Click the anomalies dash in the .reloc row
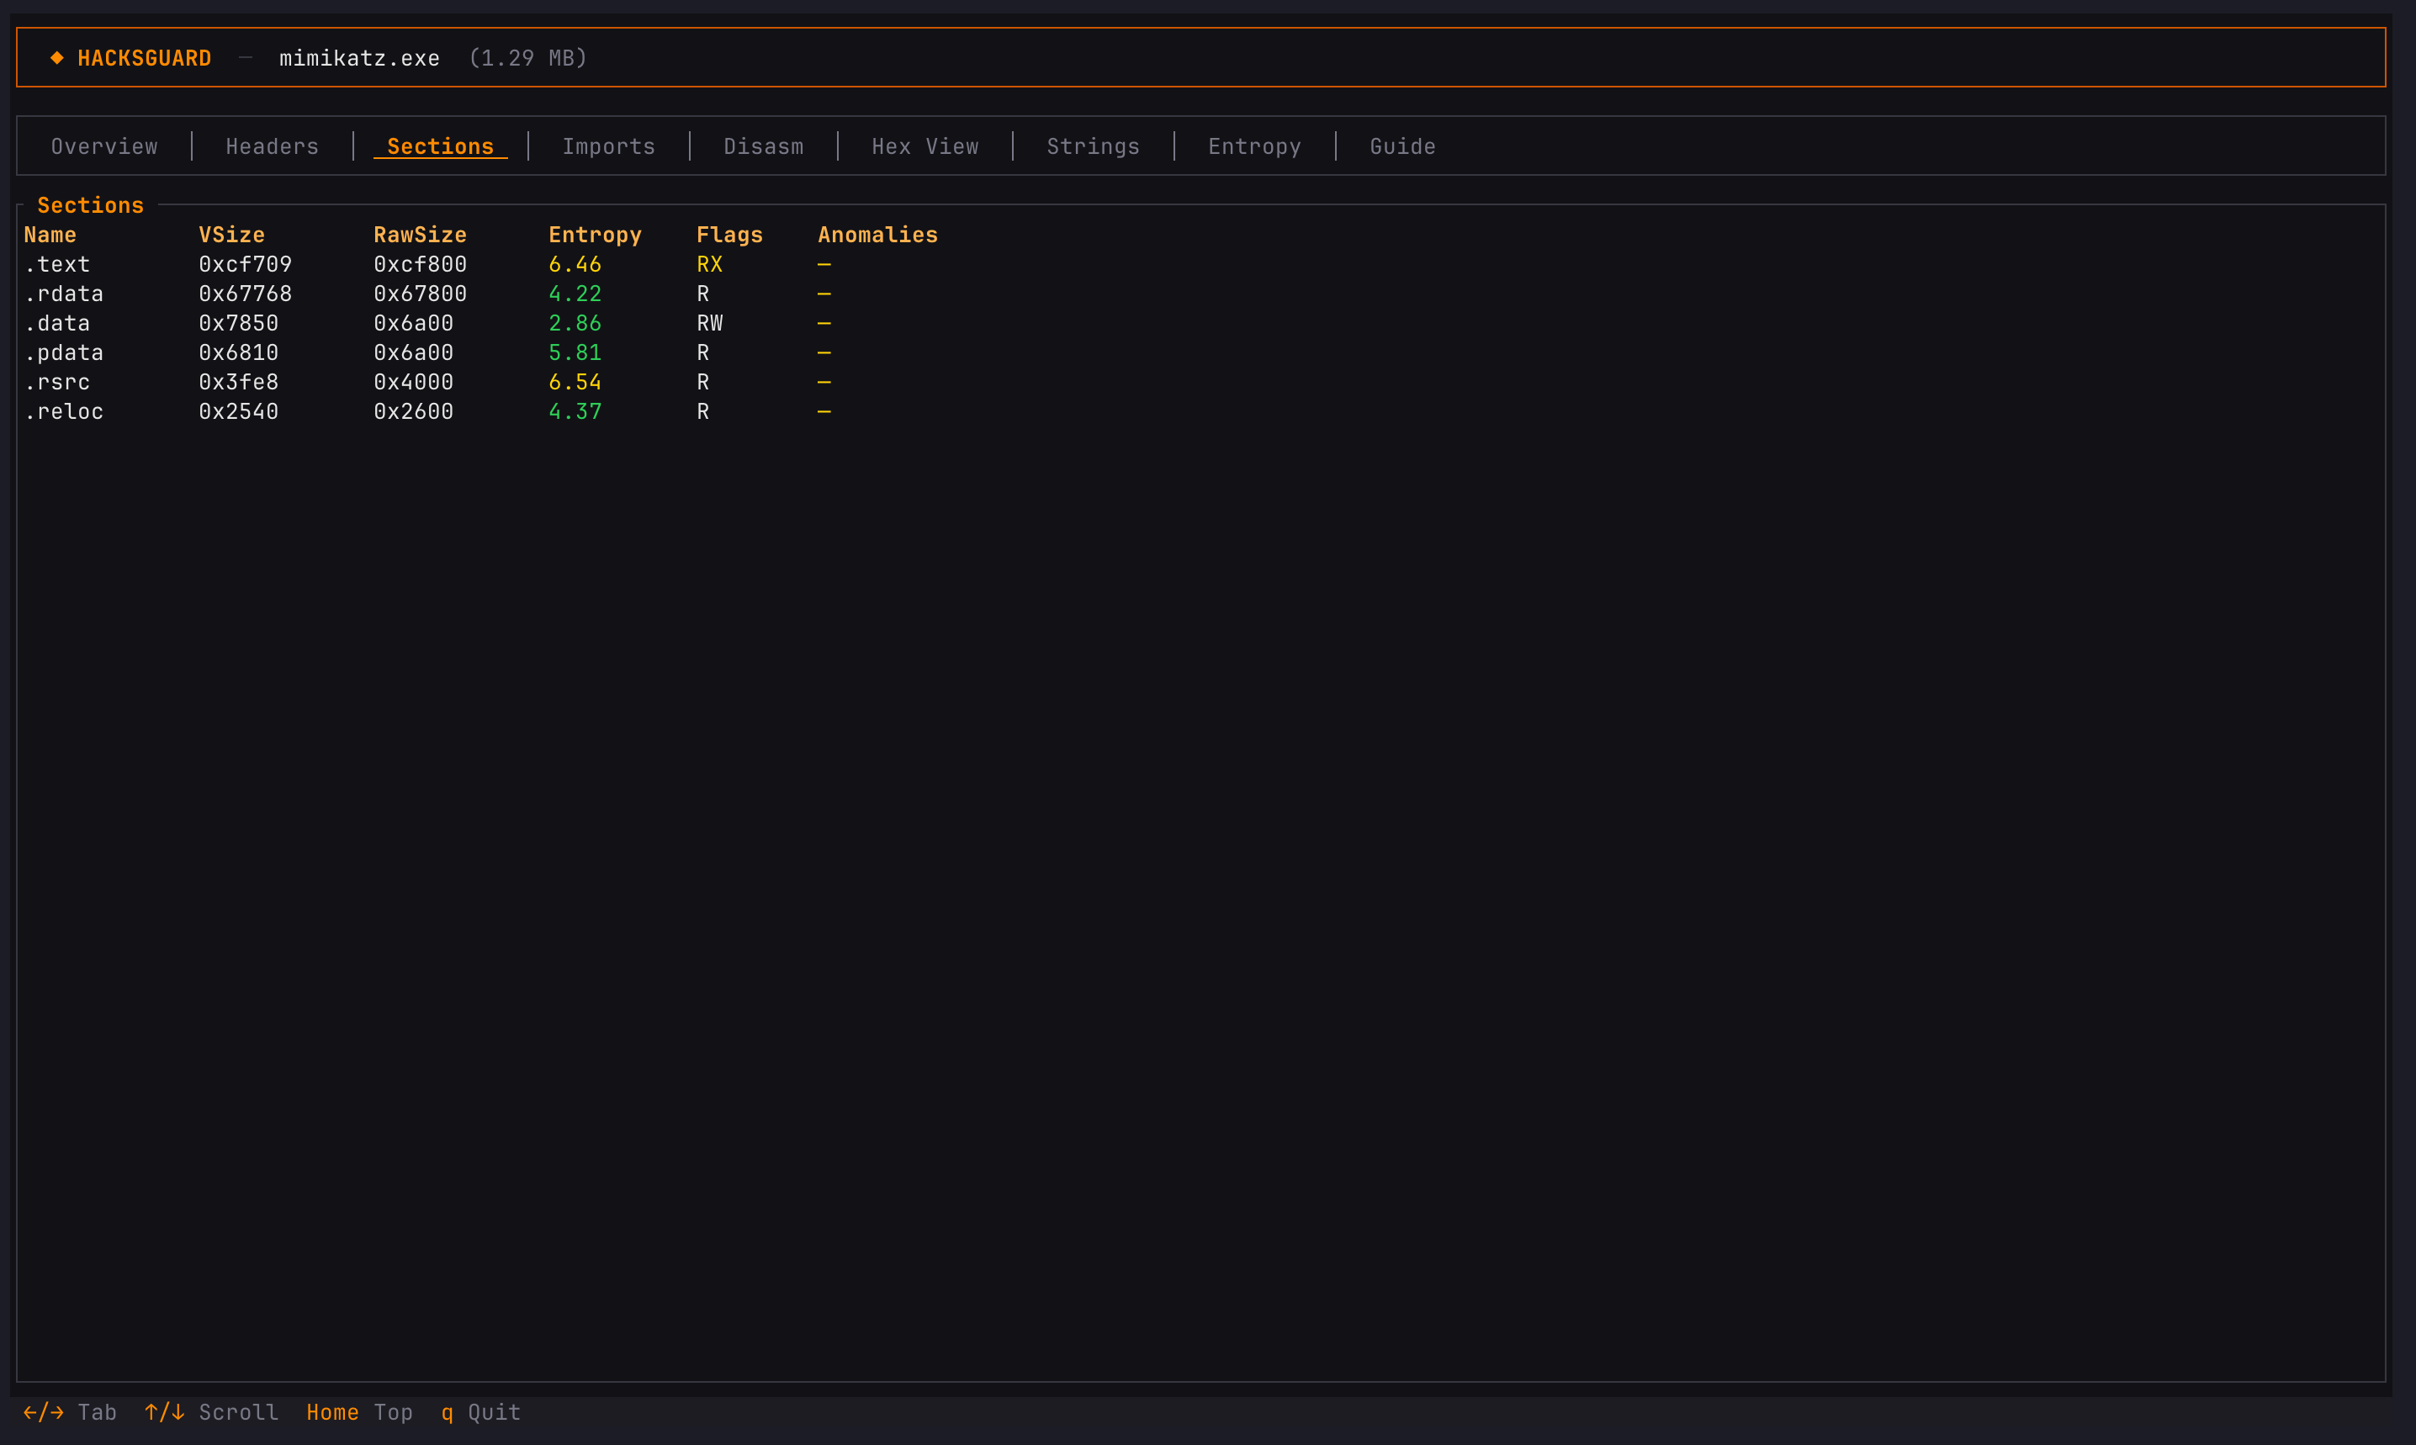This screenshot has width=2416, height=1445. tap(824, 412)
